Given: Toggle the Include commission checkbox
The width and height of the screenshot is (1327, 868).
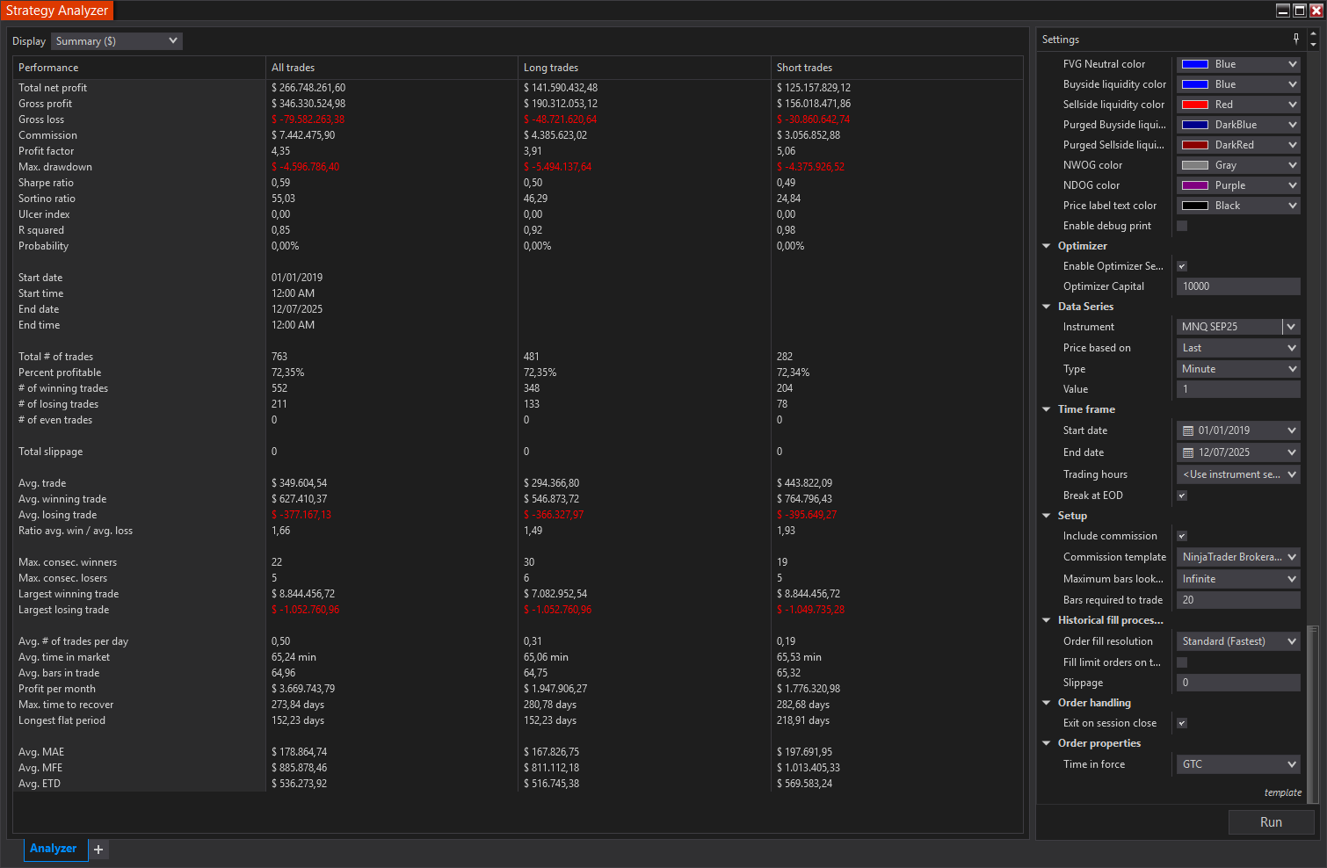Looking at the screenshot, I should (x=1181, y=535).
